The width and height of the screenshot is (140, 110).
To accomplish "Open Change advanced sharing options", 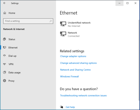I will [x=78, y=63].
